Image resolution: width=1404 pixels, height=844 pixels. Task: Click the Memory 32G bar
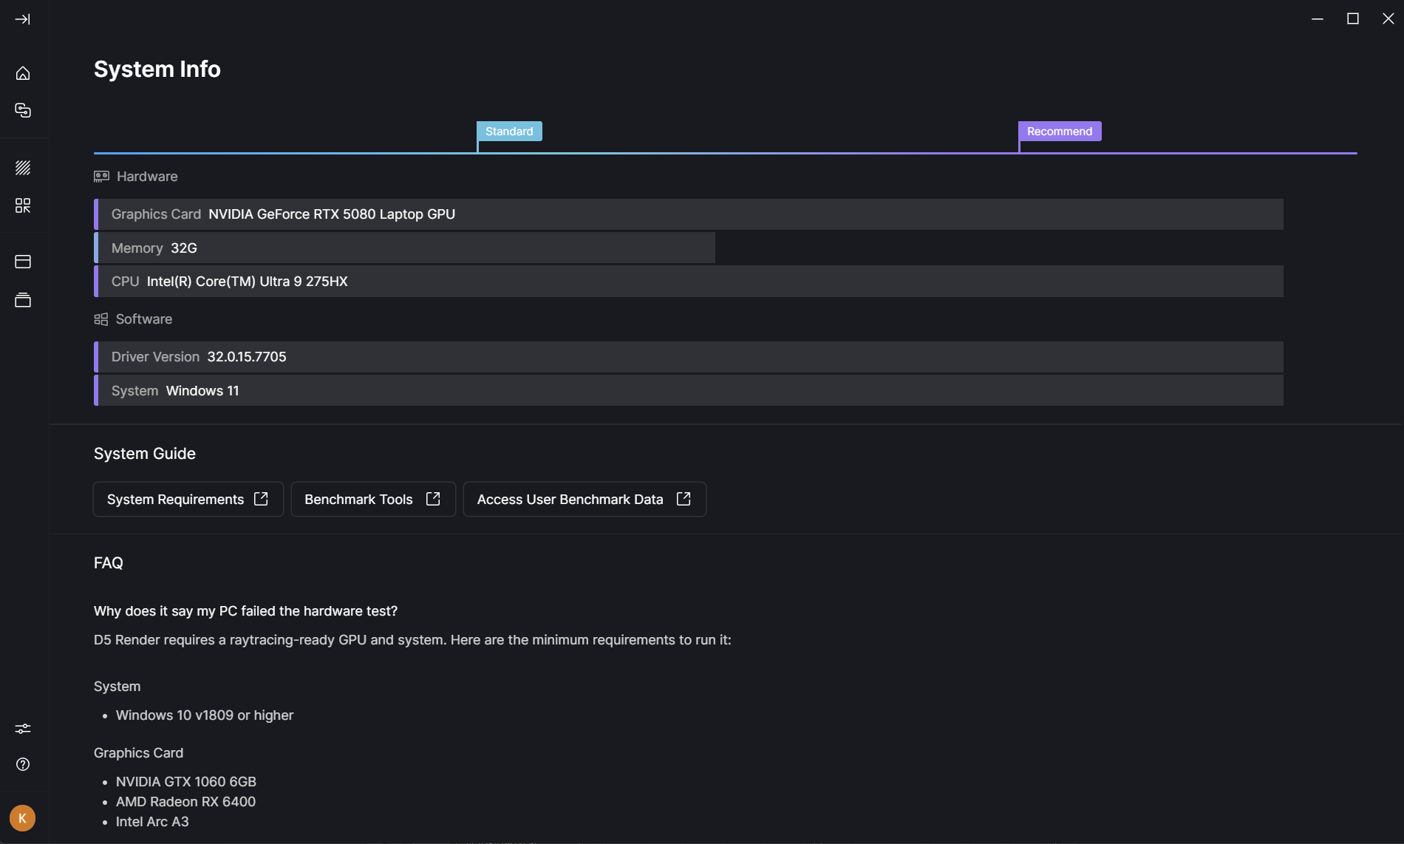405,248
